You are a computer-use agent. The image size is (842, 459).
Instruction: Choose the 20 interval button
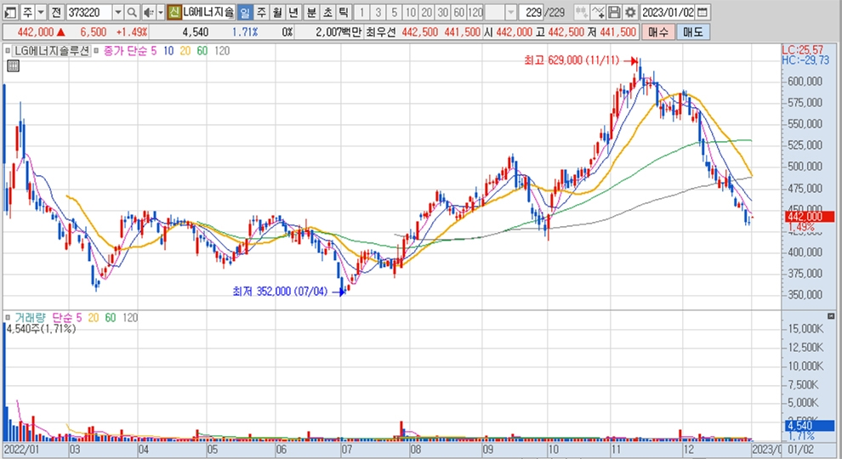[427, 12]
